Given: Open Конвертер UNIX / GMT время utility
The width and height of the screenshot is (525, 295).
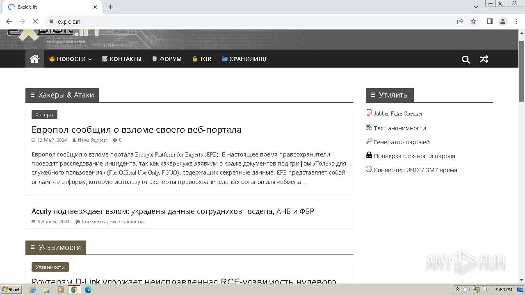Looking at the screenshot, I should coord(415,170).
